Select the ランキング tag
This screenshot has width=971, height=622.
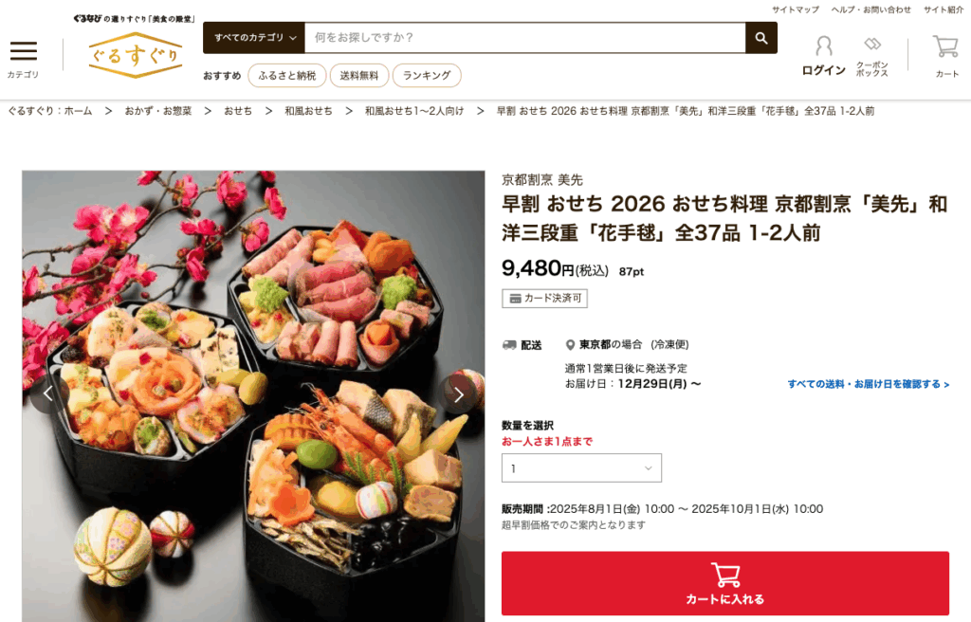(427, 76)
